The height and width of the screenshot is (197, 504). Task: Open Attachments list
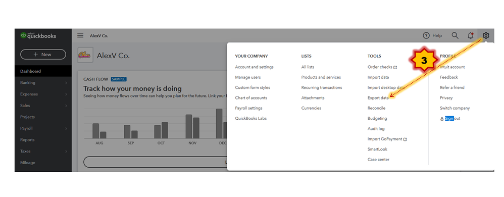click(x=313, y=97)
